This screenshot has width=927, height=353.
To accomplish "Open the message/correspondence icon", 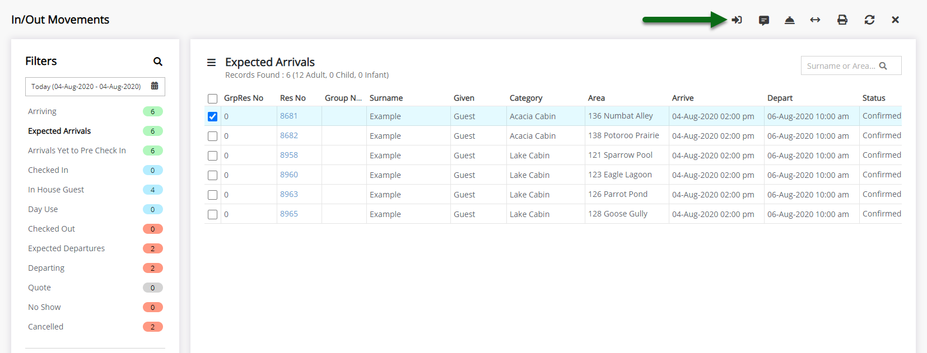I will tap(763, 20).
